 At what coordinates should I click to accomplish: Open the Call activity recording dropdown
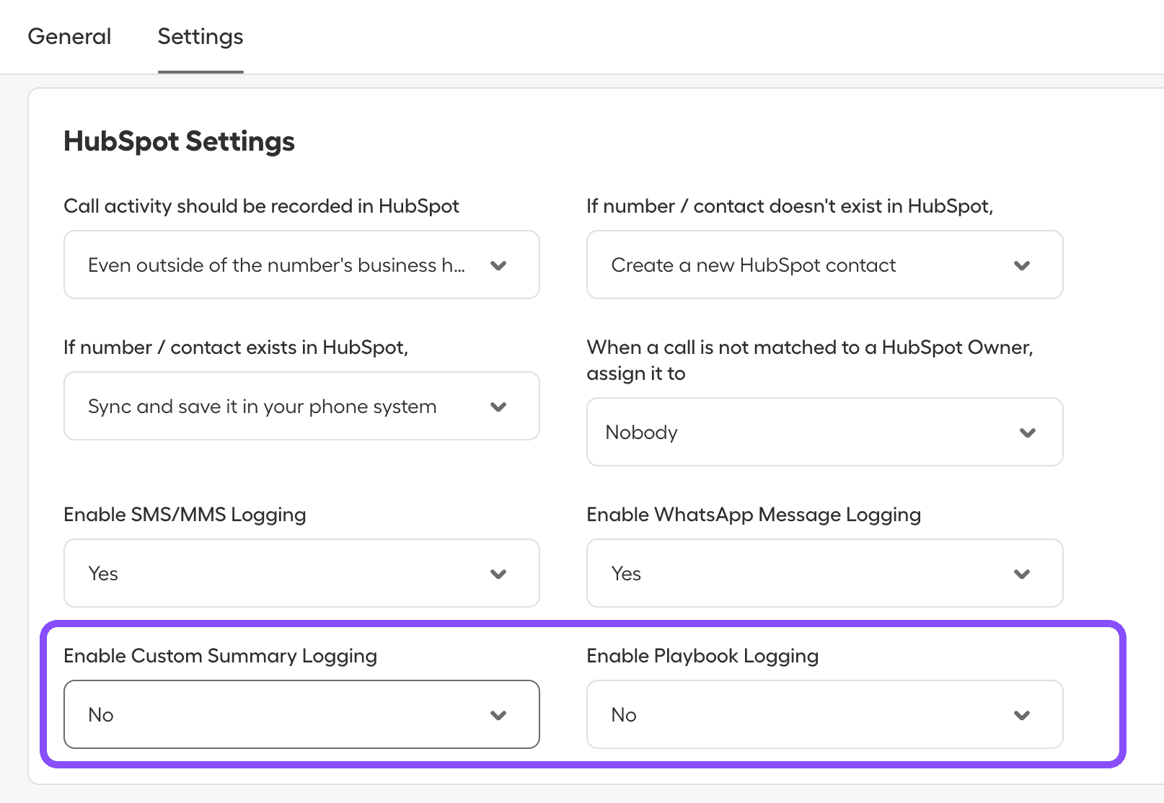pos(301,265)
